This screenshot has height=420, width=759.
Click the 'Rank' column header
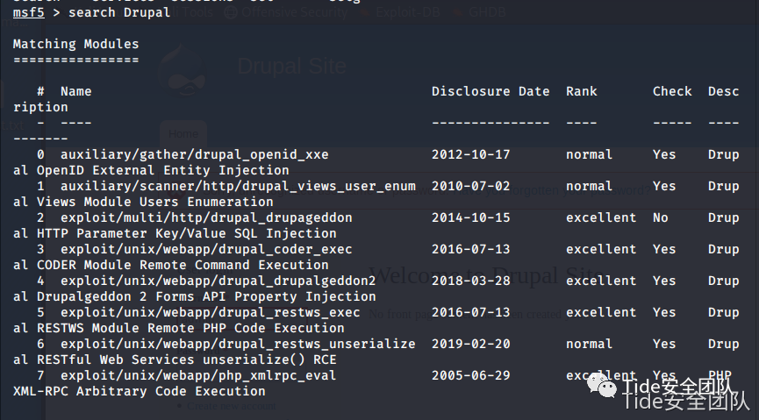582,91
